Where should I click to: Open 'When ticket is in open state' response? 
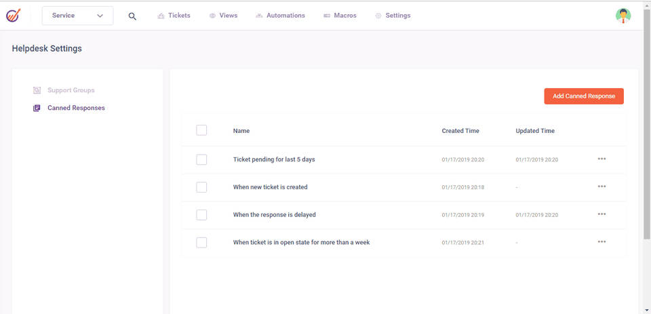pos(301,242)
